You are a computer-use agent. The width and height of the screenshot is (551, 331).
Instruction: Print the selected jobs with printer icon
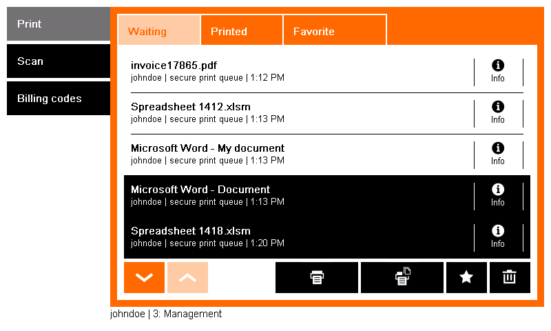point(317,277)
